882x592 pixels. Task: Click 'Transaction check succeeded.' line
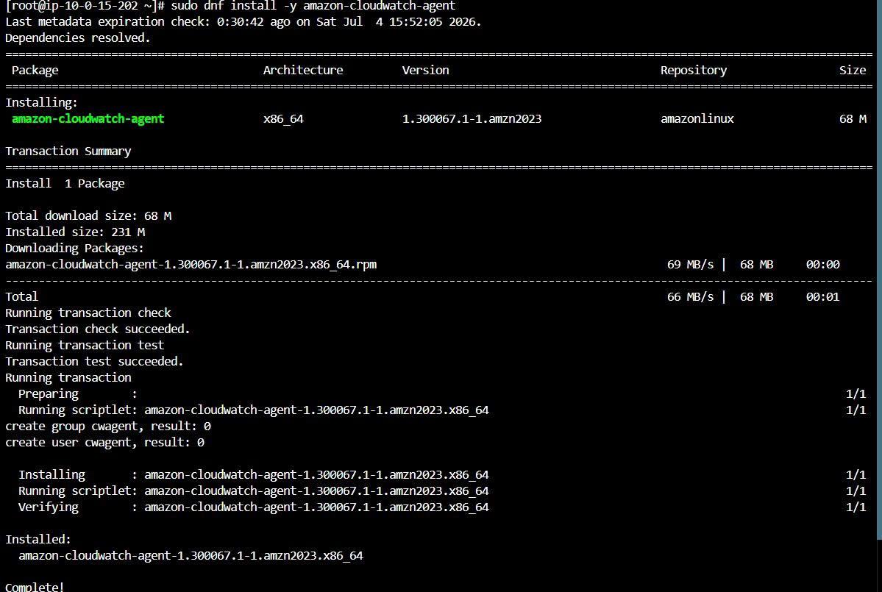tap(98, 329)
